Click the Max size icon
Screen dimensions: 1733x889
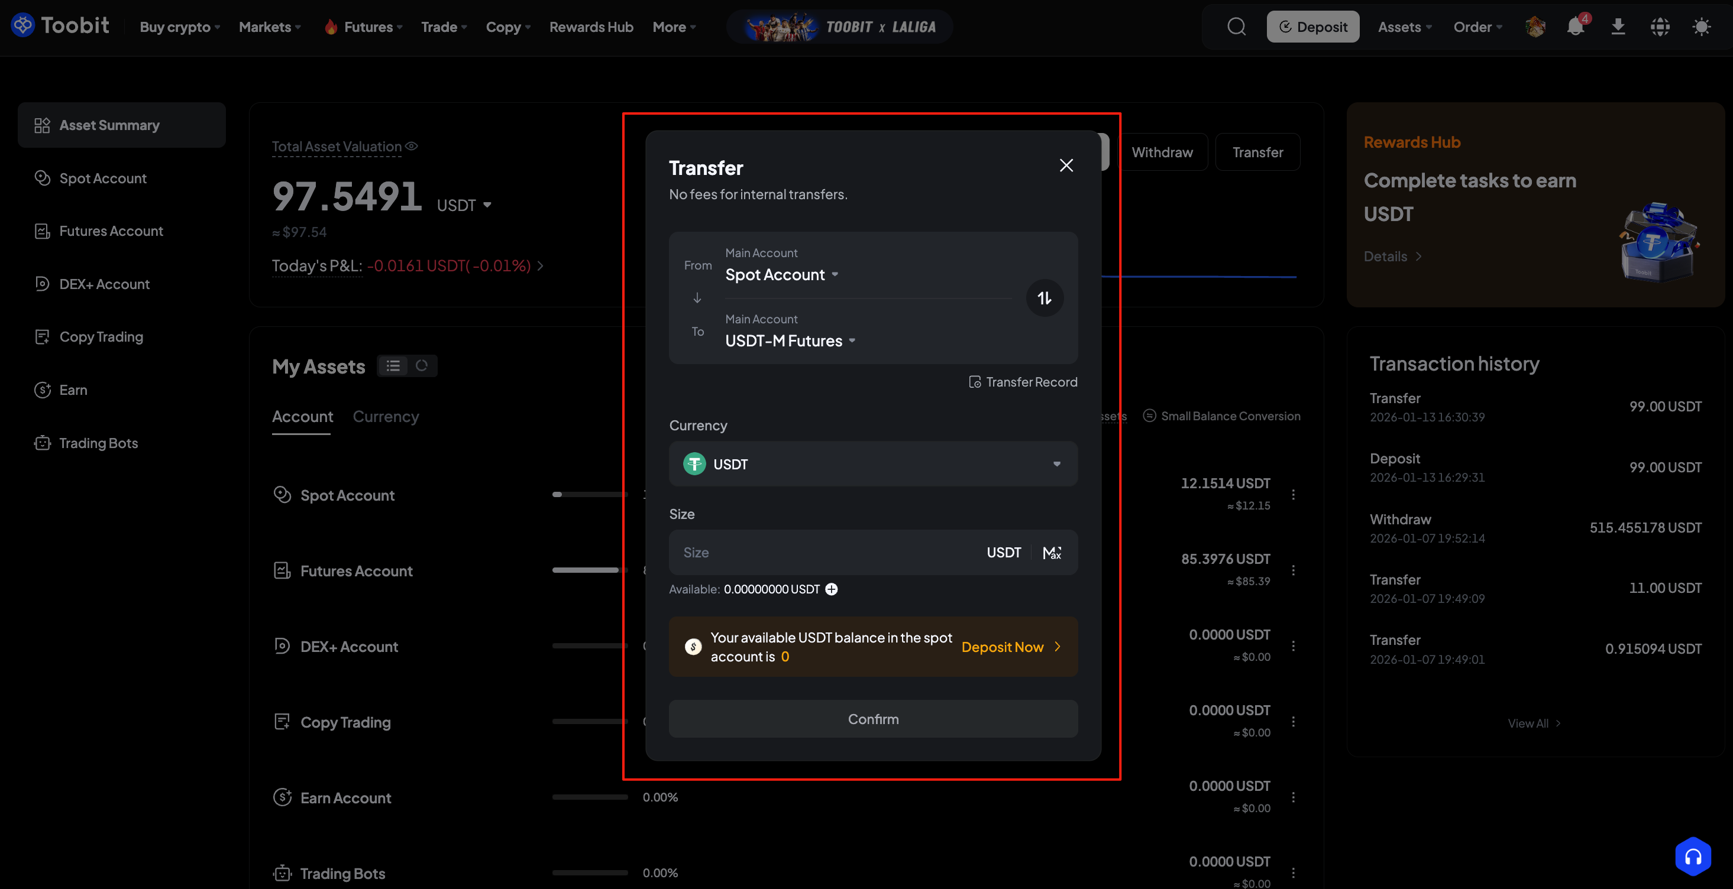1052,552
